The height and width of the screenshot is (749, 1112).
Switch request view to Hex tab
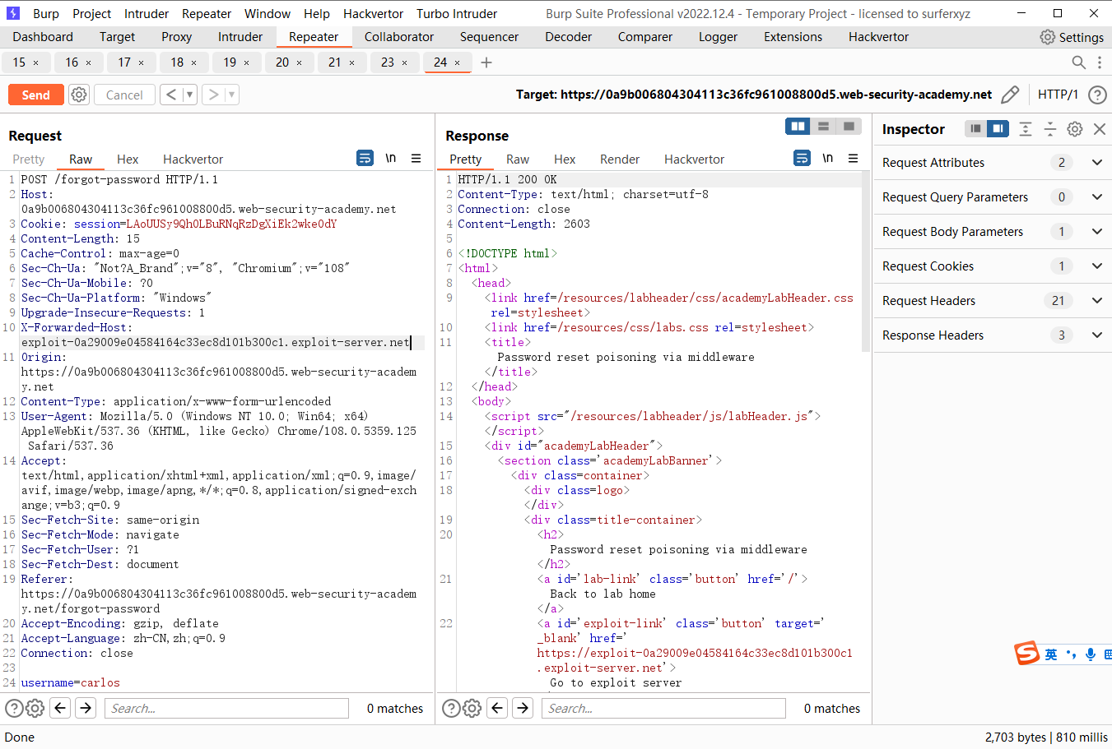(x=128, y=160)
